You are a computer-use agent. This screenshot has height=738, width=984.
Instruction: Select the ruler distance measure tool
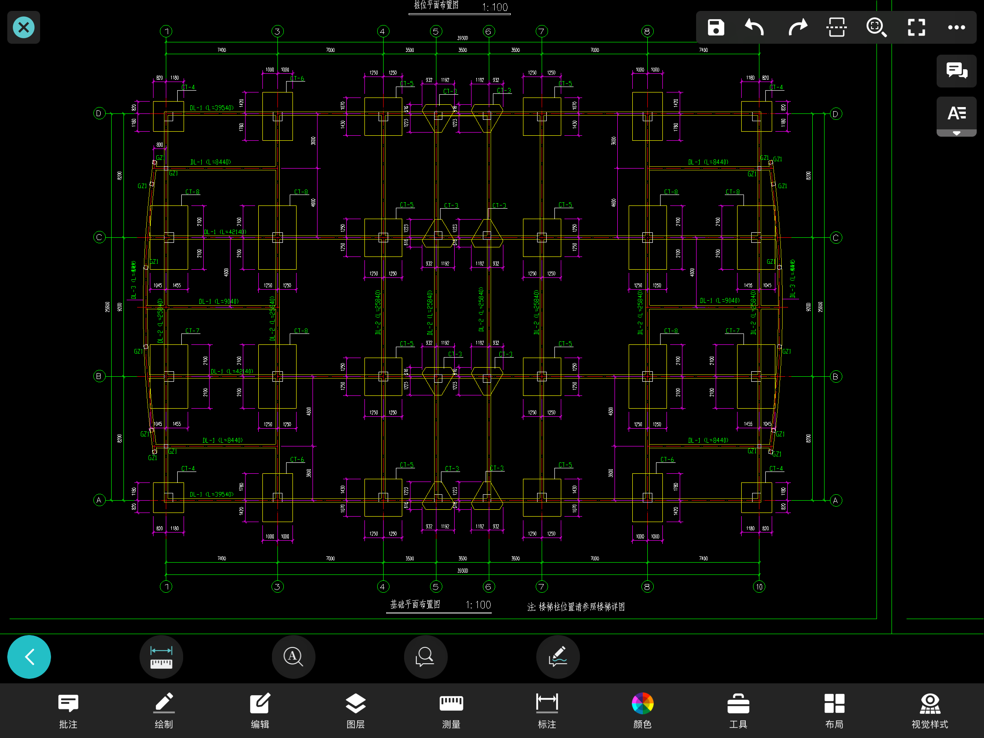[161, 657]
